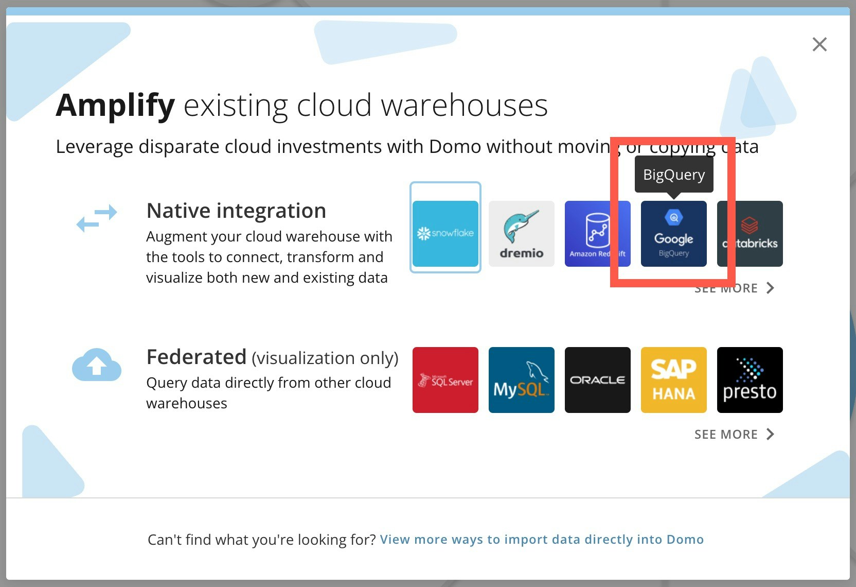
Task: Open the Databricks connector
Action: 750,233
